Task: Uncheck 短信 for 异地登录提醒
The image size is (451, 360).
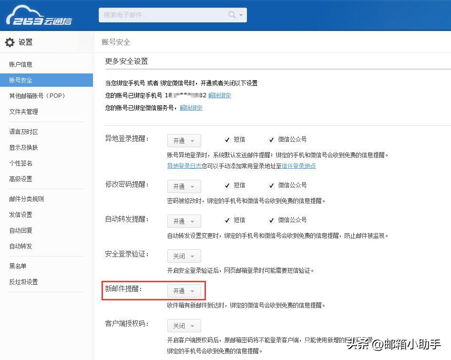Action: (227, 139)
